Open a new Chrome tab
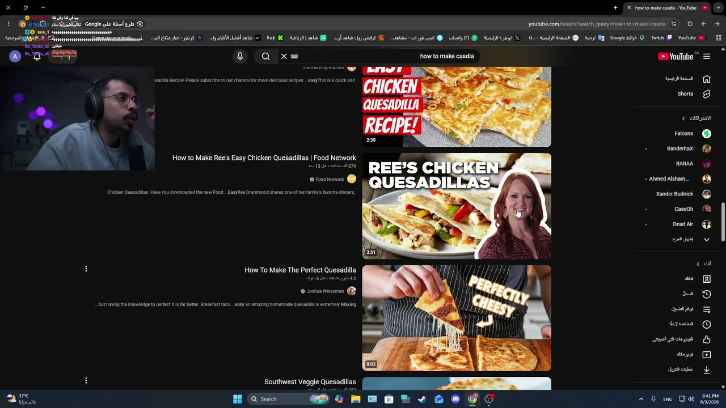Image resolution: width=726 pixels, height=408 pixels. click(615, 8)
